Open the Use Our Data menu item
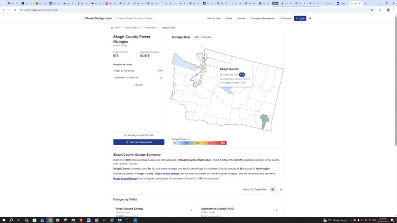397x223 pixels. point(214,19)
